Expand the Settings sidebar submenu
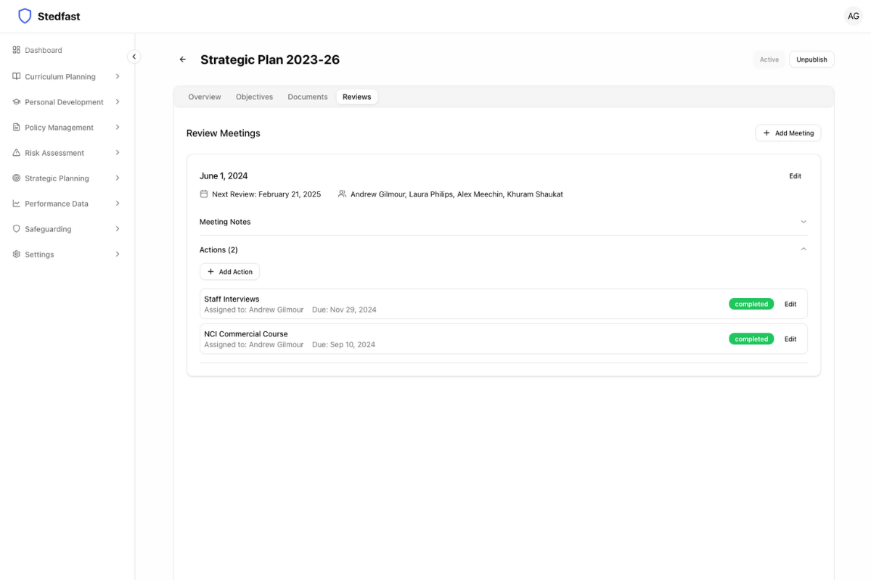Screen dimensions: 871x580 [x=118, y=254]
